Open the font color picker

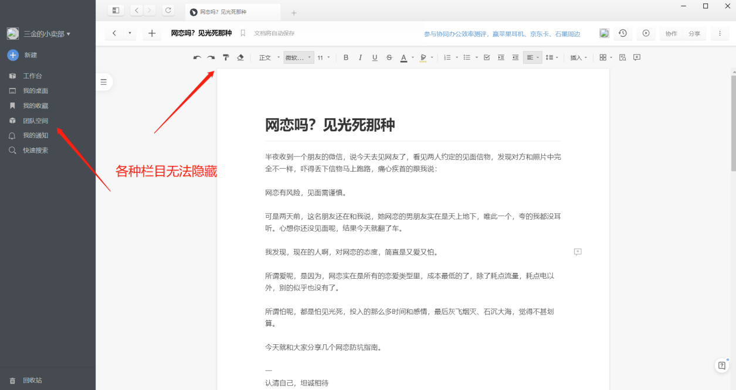(403, 57)
